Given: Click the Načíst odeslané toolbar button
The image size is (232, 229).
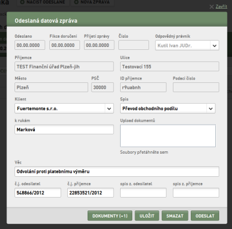Looking at the screenshot, I should click(42, 3).
